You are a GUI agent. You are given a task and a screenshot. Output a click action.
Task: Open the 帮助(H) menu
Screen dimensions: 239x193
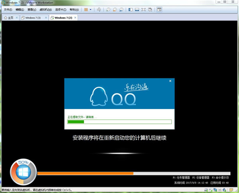tap(74, 10)
